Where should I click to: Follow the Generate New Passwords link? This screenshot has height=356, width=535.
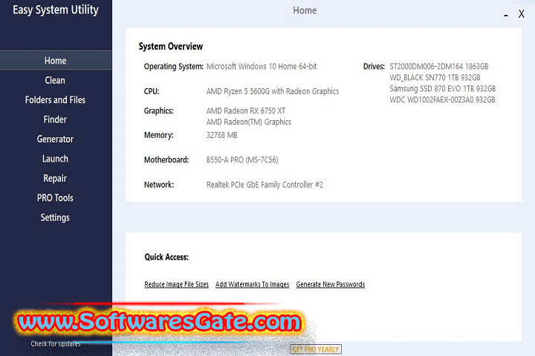(x=330, y=284)
